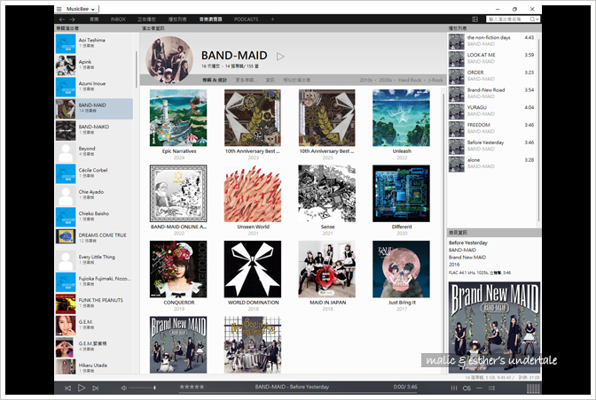Viewport: 596px width, 400px height.
Task: Add a new tab with plus icon
Action: 272,19
